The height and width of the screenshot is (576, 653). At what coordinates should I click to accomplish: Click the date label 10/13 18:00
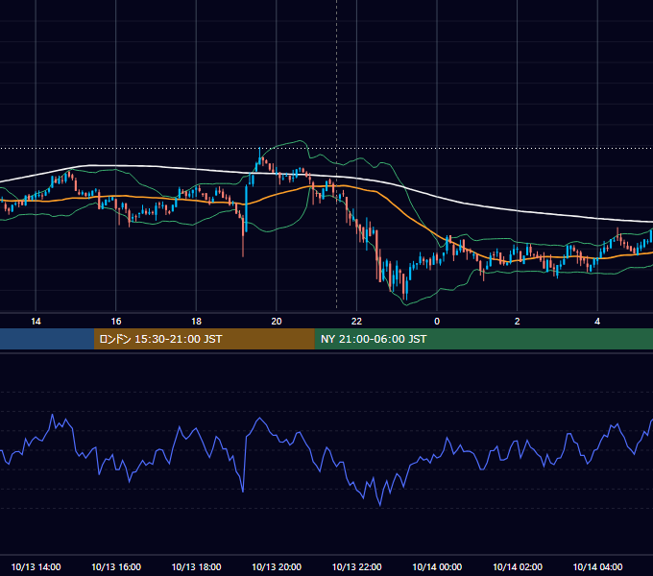point(196,566)
